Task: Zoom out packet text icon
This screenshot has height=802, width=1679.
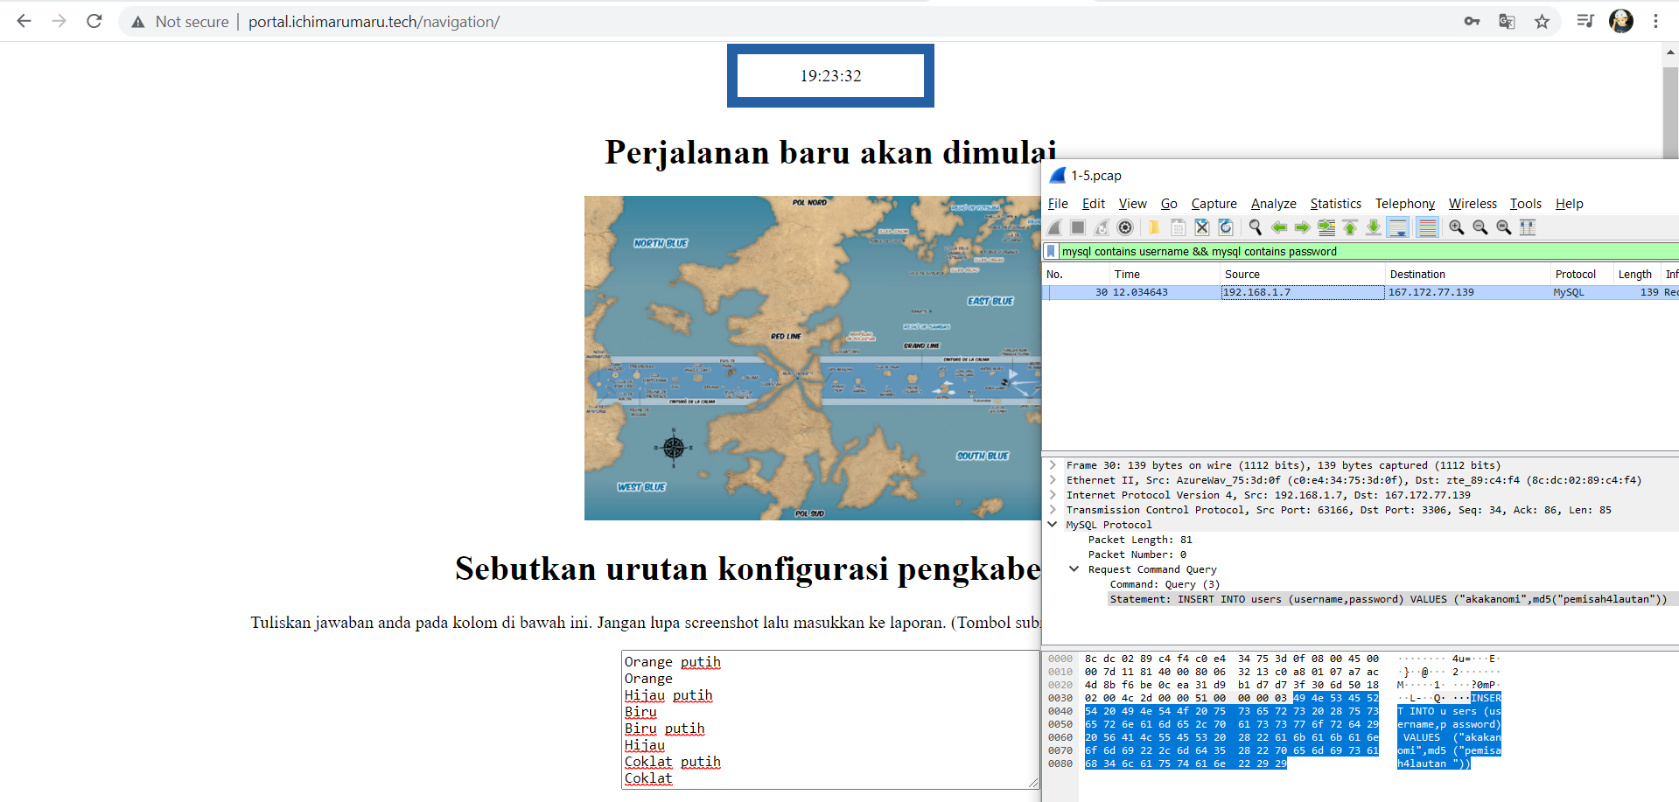Action: click(1480, 227)
